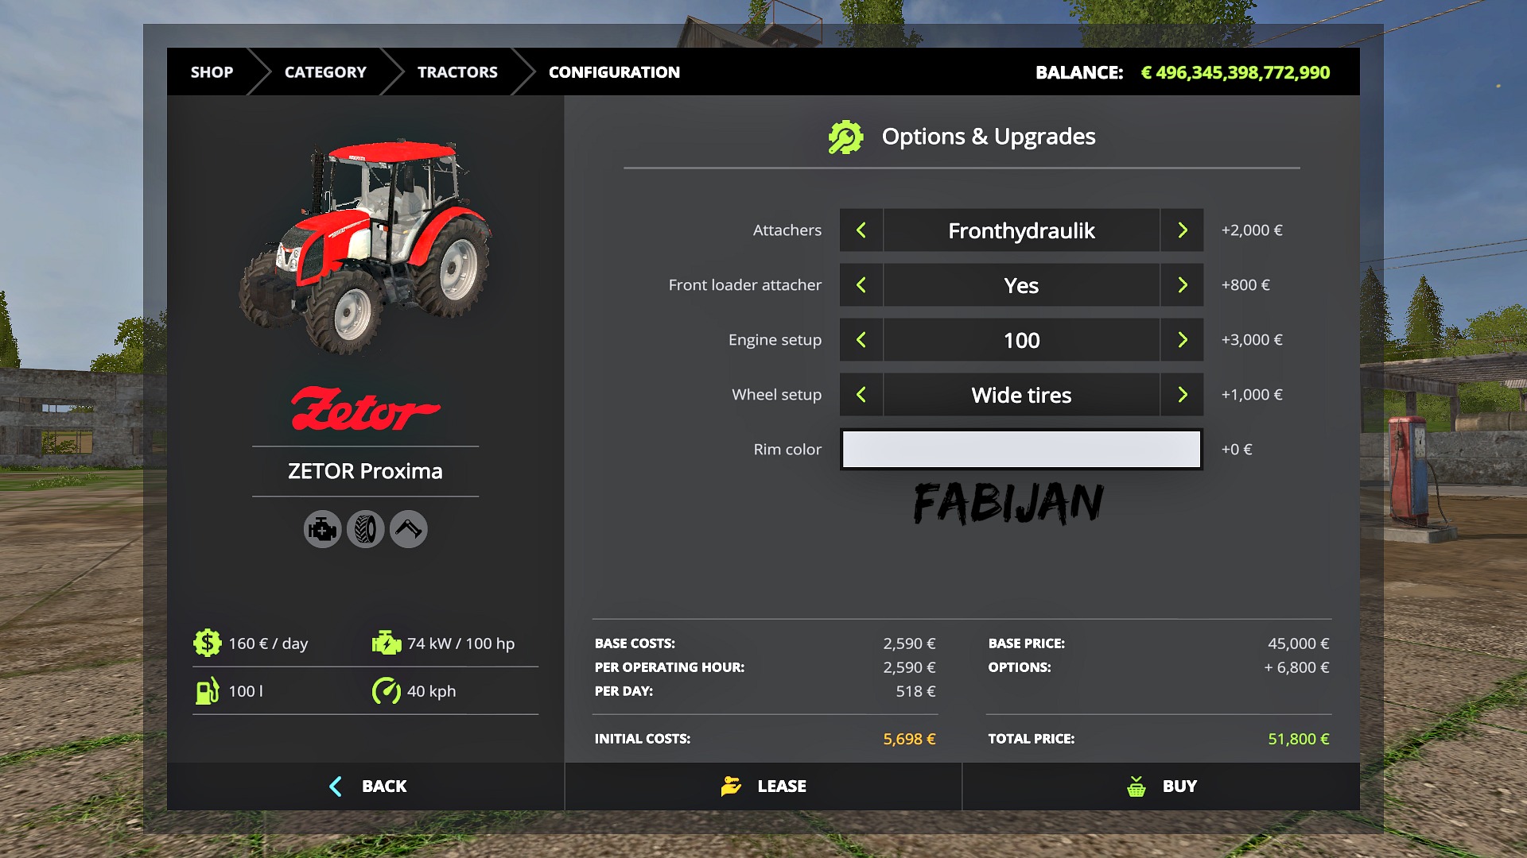Image resolution: width=1527 pixels, height=858 pixels.
Task: Click the PER OPERATING HOUR label
Action: tap(669, 667)
